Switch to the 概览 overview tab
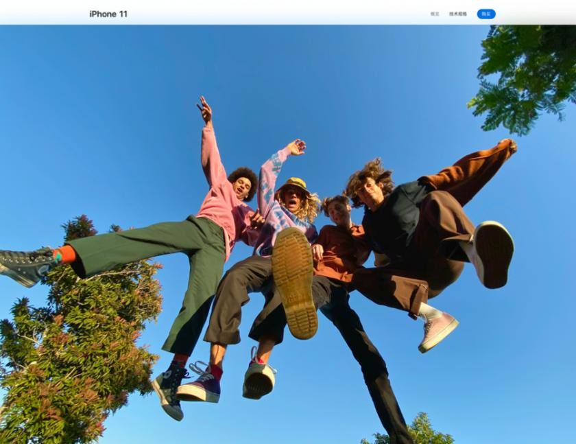The width and height of the screenshot is (576, 444). coord(435,14)
